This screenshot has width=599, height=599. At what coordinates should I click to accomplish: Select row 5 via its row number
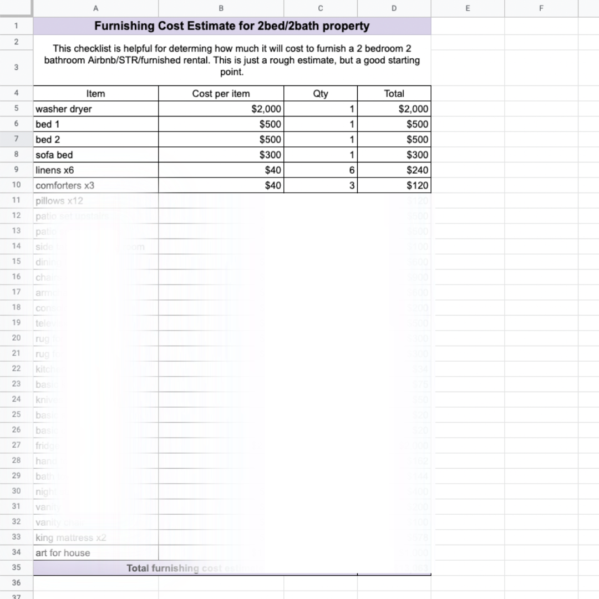(x=16, y=109)
